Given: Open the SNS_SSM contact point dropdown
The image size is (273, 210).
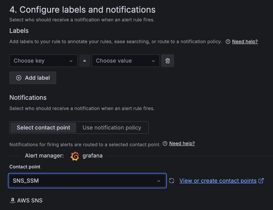Looking at the screenshot, I should 87,181.
